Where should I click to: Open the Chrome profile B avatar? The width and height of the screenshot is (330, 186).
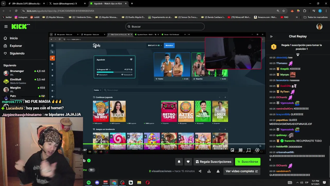320,11
